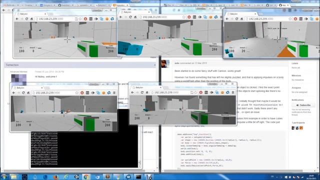
Task: Reload page in top-middle Babylon window
Action: [130, 17]
